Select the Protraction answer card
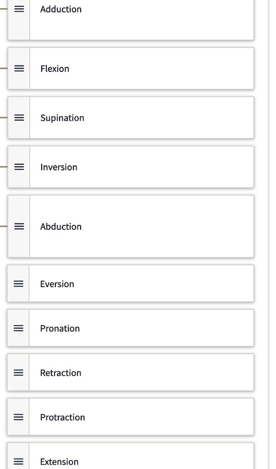This screenshot has height=469, width=276. point(138,417)
